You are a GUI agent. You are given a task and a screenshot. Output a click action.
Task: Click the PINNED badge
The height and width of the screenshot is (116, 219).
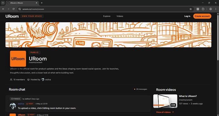(x=16, y=99)
